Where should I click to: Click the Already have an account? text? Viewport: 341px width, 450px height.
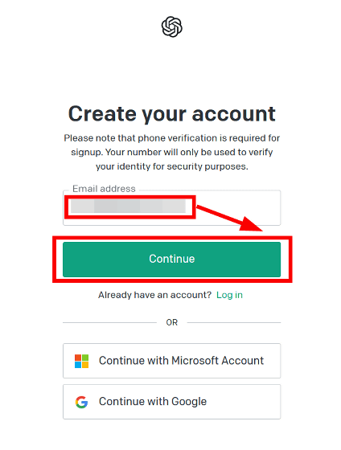pos(155,295)
